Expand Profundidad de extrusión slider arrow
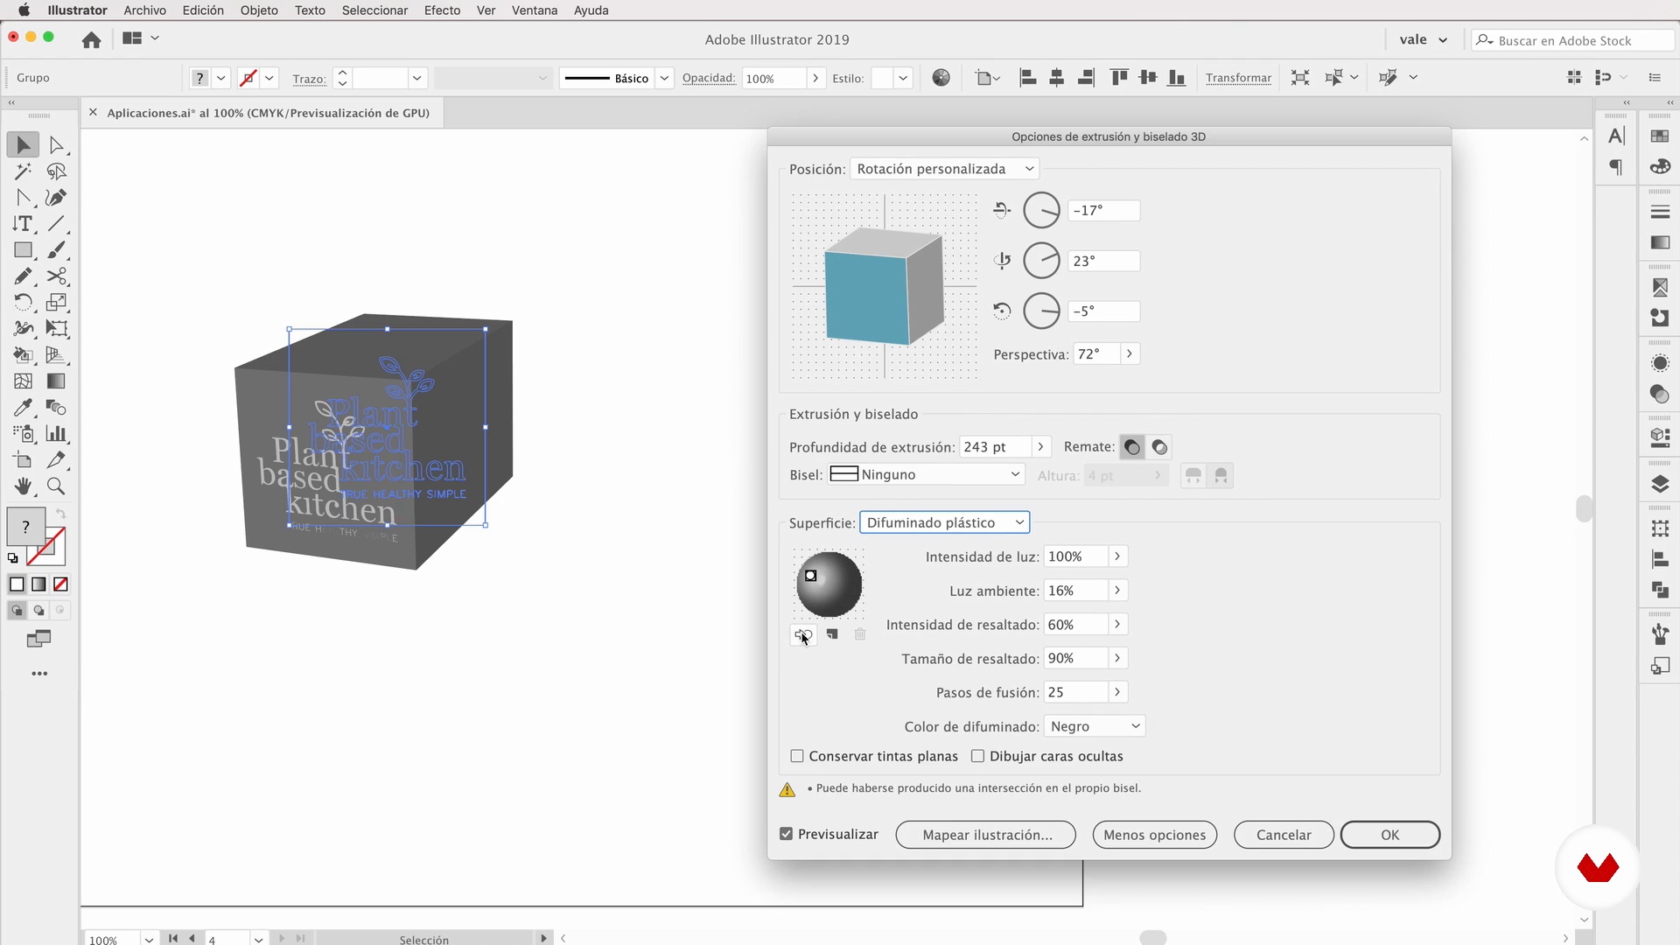 coord(1040,446)
